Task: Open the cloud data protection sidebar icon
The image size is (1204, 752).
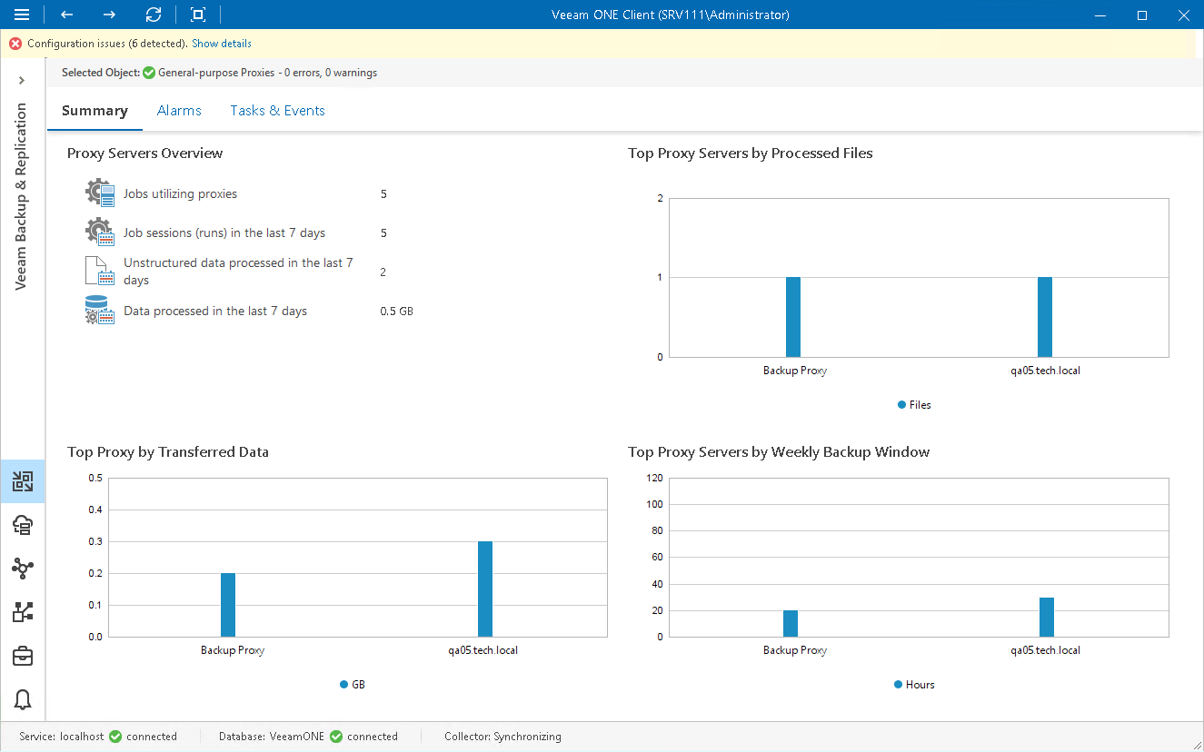Action: click(x=22, y=525)
